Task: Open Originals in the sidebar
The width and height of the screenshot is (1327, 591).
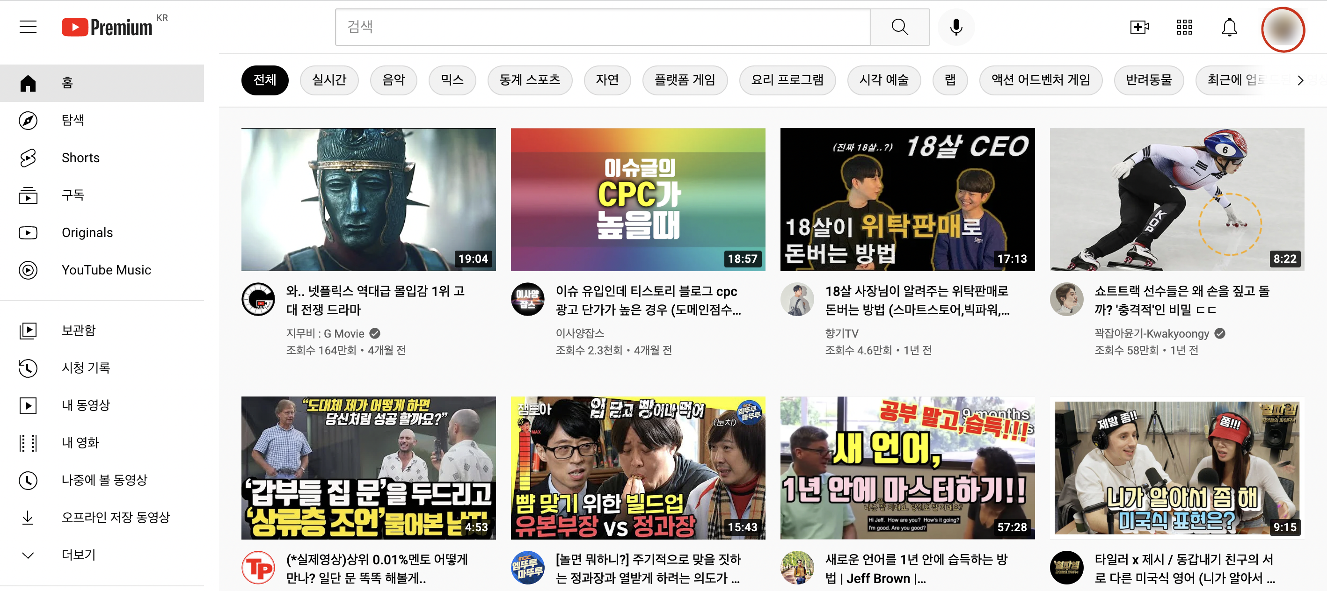Action: [102, 233]
